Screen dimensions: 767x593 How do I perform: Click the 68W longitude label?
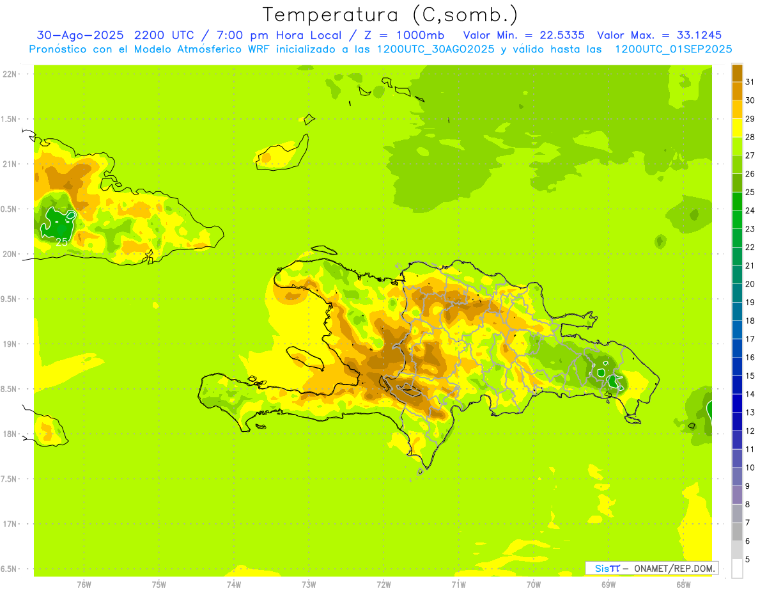pyautogui.click(x=683, y=585)
